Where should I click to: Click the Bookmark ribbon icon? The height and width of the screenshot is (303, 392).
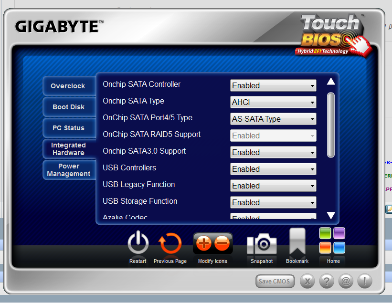pyautogui.click(x=297, y=242)
